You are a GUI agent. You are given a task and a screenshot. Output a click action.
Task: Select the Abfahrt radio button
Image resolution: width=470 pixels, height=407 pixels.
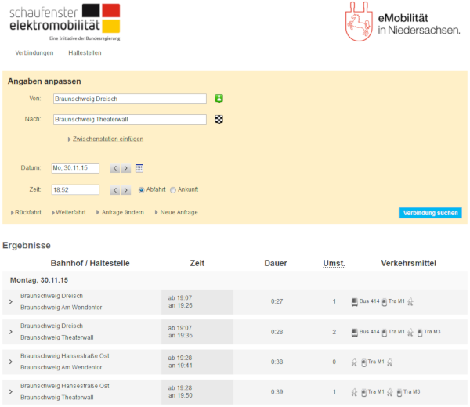pos(142,189)
